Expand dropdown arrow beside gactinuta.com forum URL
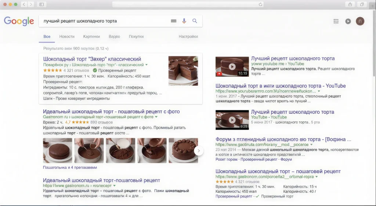The height and width of the screenshot is (206, 376). 311,145
